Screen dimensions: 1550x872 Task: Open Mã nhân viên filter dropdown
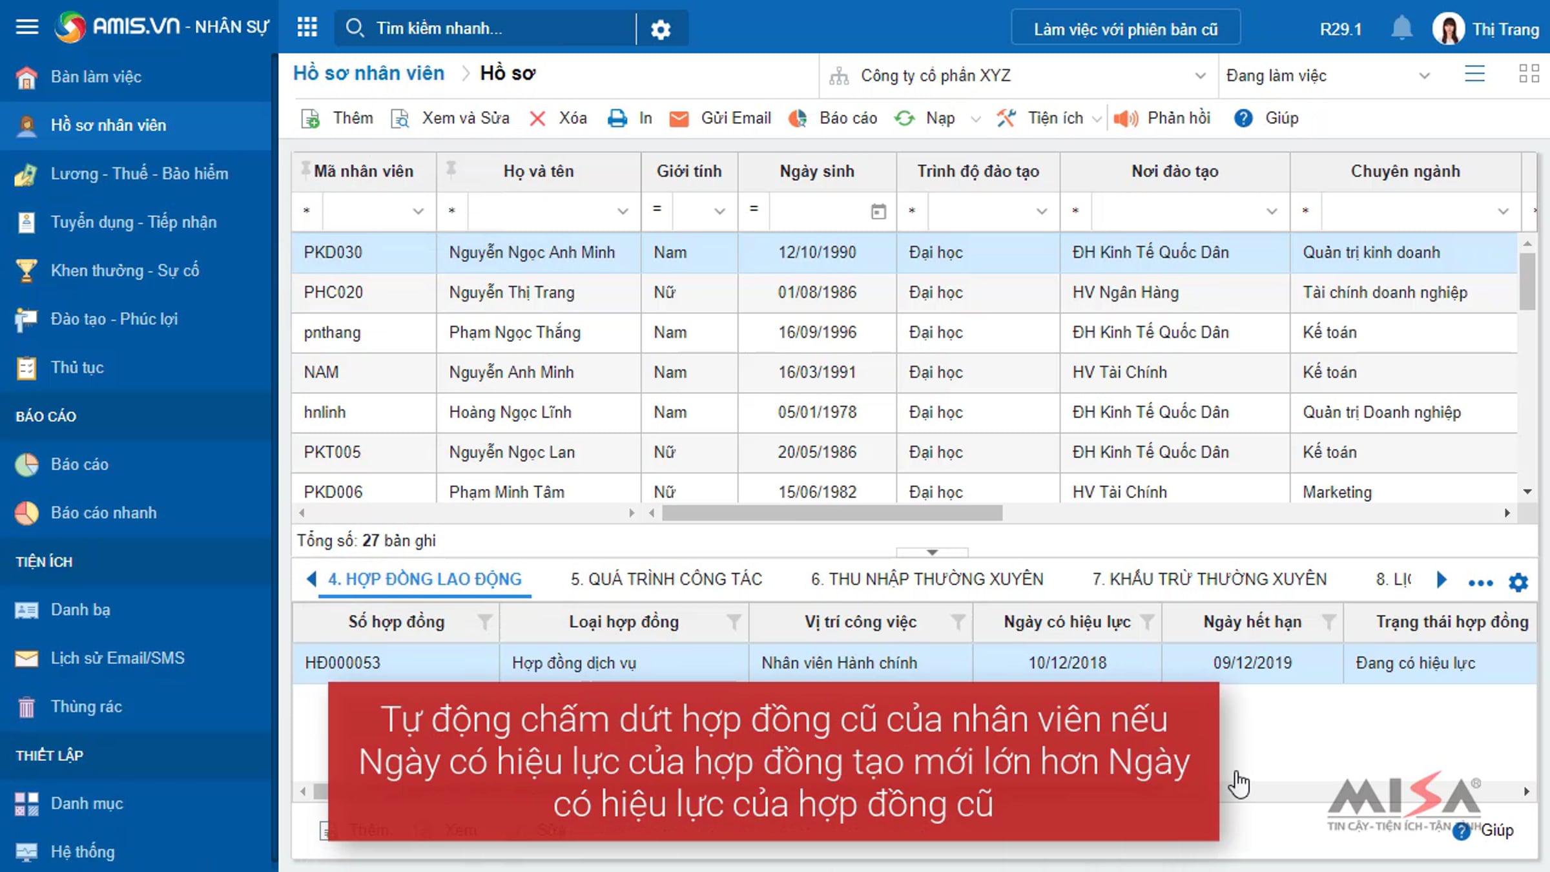(418, 211)
